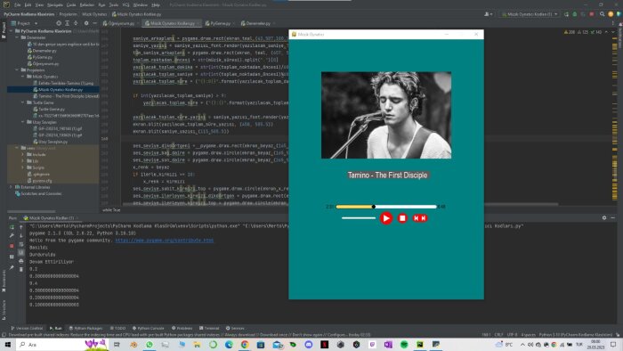This screenshot has height=351, width=623.
Task: Play the song in Müzik Oynatıcı
Action: coord(385,218)
